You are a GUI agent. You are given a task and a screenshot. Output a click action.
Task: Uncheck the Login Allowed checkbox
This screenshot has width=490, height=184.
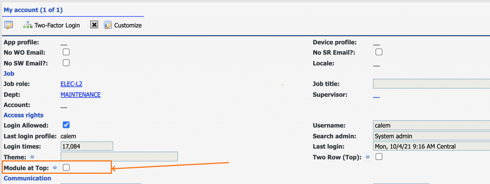[x=66, y=125]
